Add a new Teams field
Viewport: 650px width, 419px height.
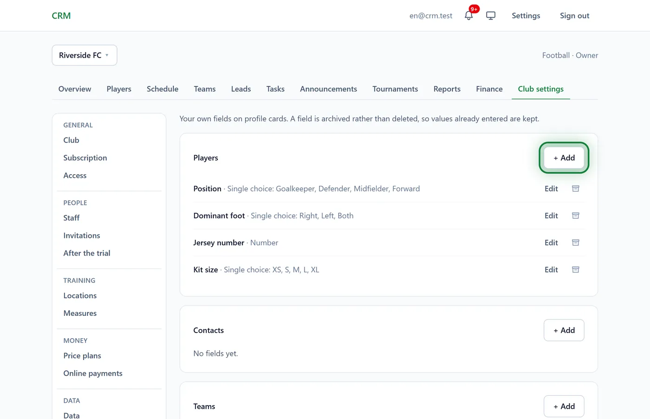(x=564, y=406)
